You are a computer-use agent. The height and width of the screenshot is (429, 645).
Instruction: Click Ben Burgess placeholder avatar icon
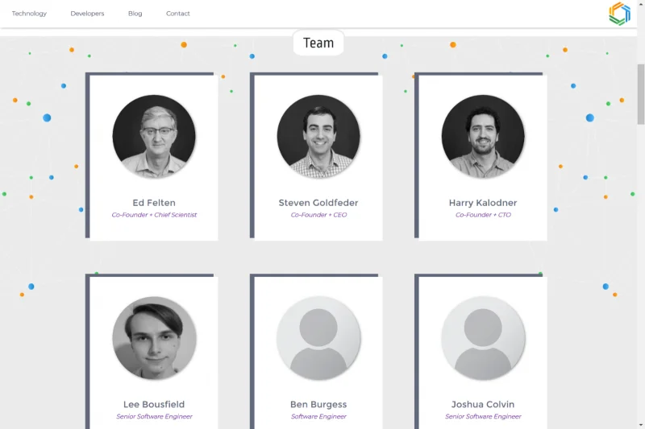pyautogui.click(x=318, y=338)
